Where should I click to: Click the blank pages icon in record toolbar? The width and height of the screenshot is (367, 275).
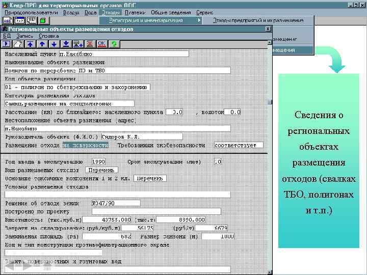point(18,44)
